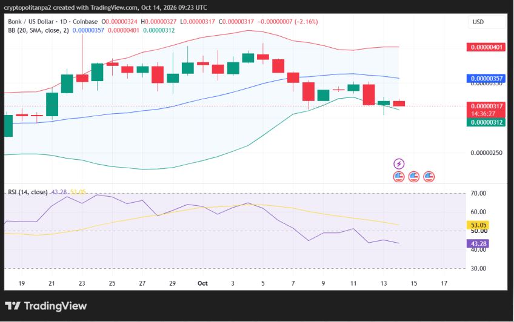The height and width of the screenshot is (322, 514).
Task: Click the 19 date label on time axis
Action: (x=22, y=283)
